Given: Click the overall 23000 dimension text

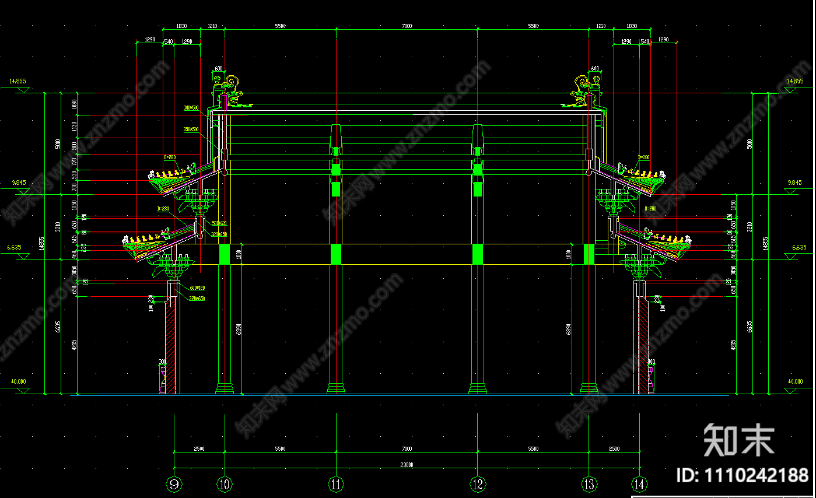Looking at the screenshot, I should pyautogui.click(x=407, y=465).
